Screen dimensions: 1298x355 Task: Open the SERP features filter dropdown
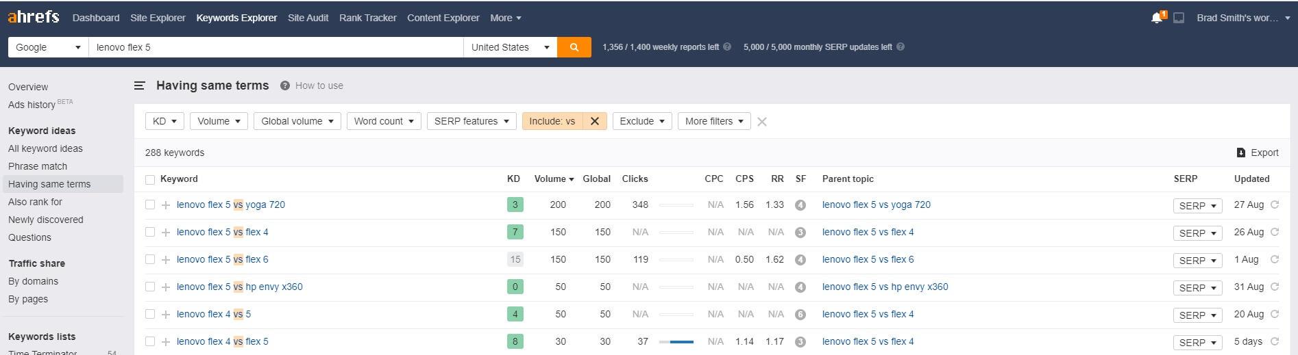point(472,121)
